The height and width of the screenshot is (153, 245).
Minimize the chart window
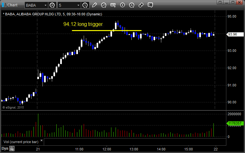pos(227,2)
